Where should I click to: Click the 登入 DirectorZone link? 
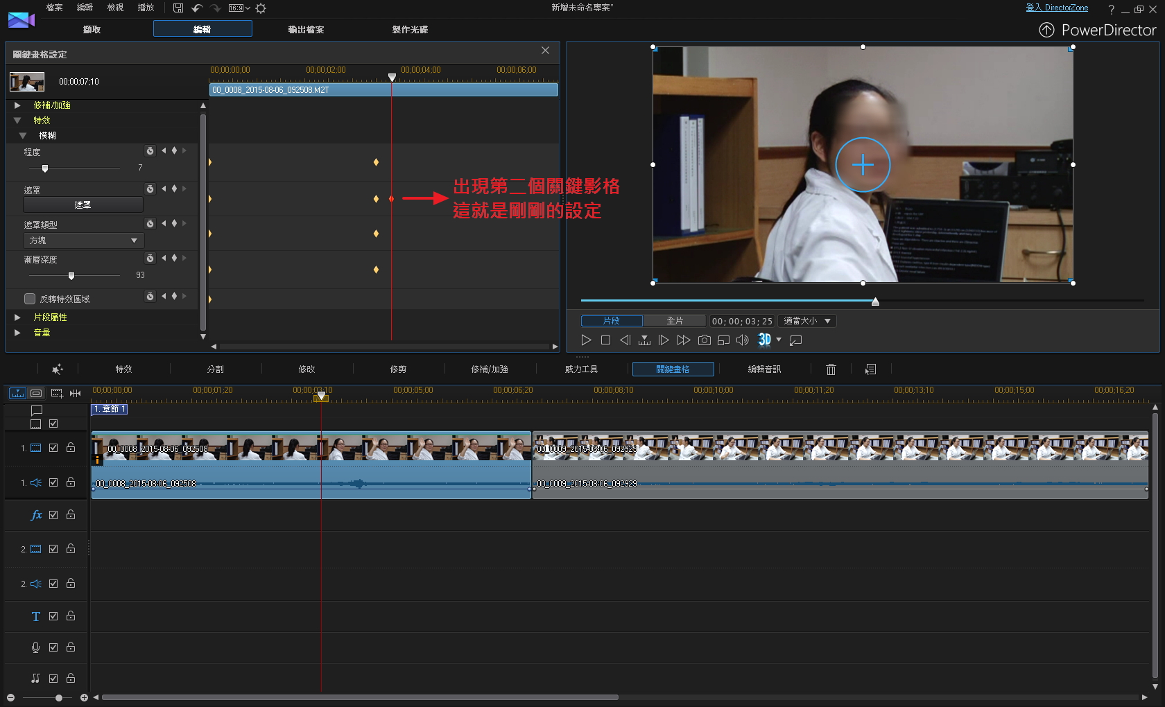click(1056, 8)
